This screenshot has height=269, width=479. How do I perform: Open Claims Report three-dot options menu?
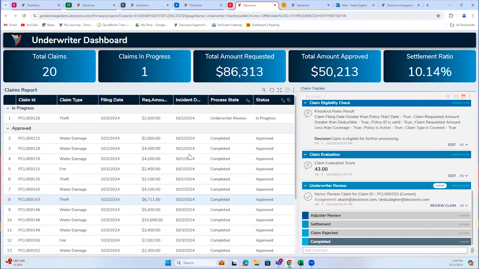pyautogui.click(x=294, y=90)
